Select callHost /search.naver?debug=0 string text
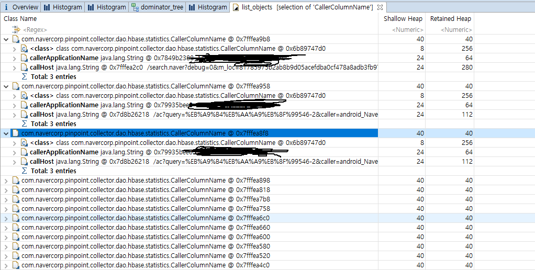535x270 pixels. pos(262,67)
